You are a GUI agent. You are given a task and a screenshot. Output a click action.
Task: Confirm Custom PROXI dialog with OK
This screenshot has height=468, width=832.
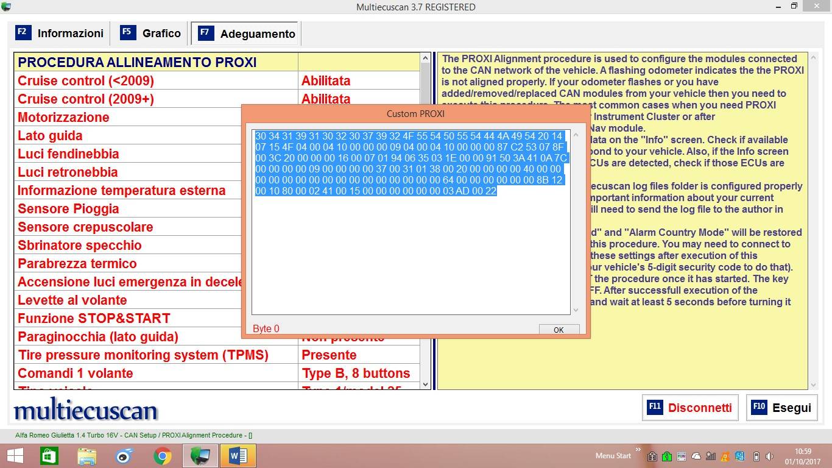coord(559,330)
